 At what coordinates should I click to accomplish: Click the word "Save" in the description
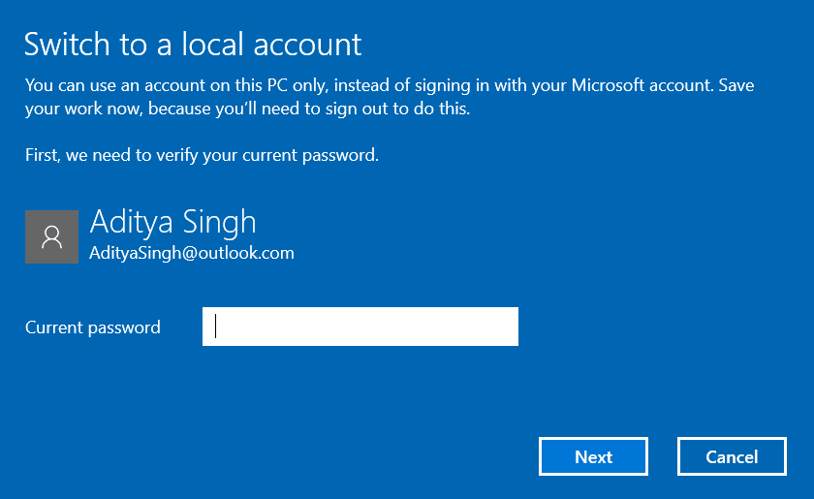(736, 85)
